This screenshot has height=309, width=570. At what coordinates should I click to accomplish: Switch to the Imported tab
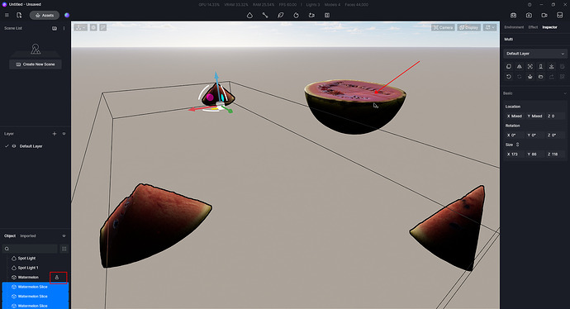click(x=28, y=236)
